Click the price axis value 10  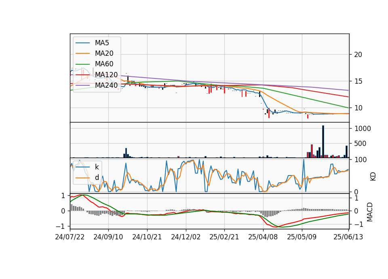pyautogui.click(x=358, y=108)
